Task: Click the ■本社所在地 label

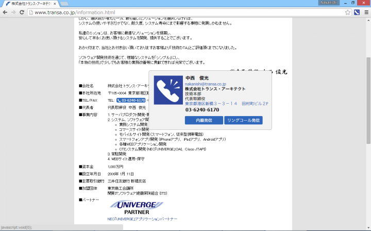Action: [x=90, y=93]
